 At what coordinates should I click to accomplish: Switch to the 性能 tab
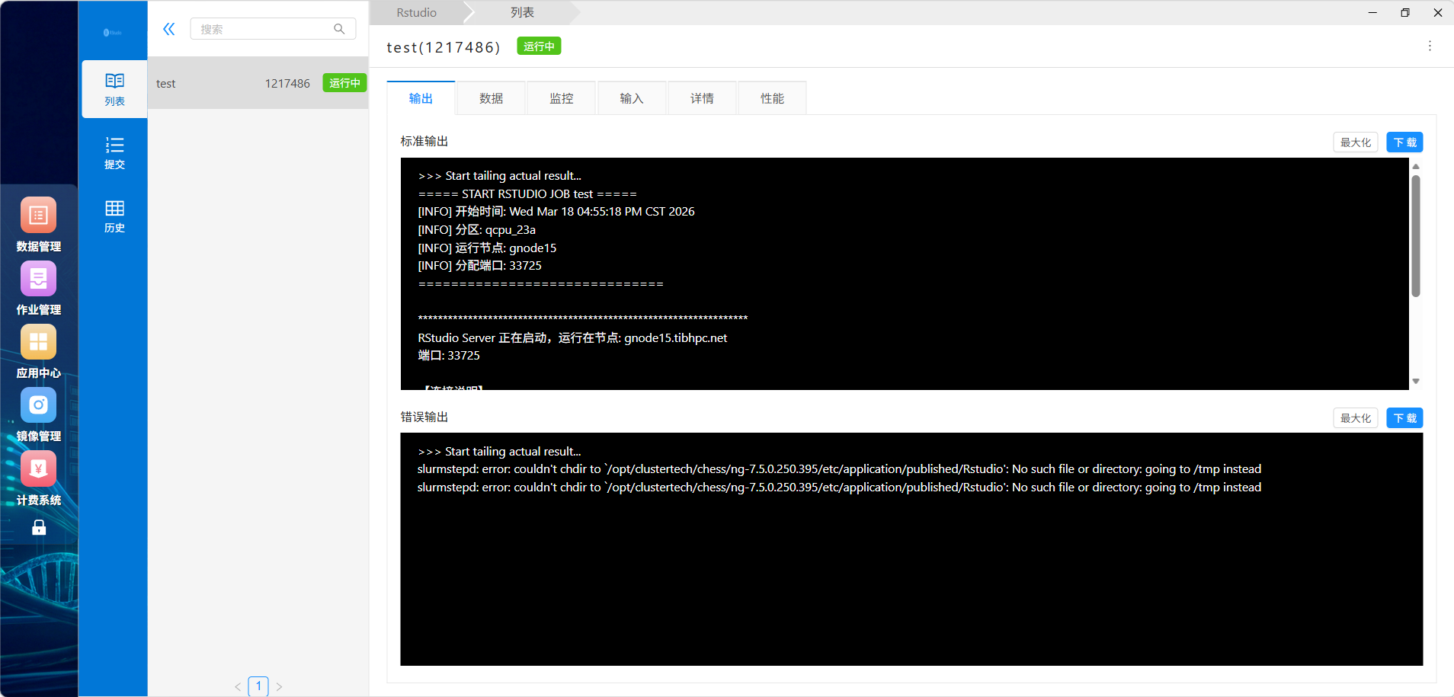click(x=773, y=98)
